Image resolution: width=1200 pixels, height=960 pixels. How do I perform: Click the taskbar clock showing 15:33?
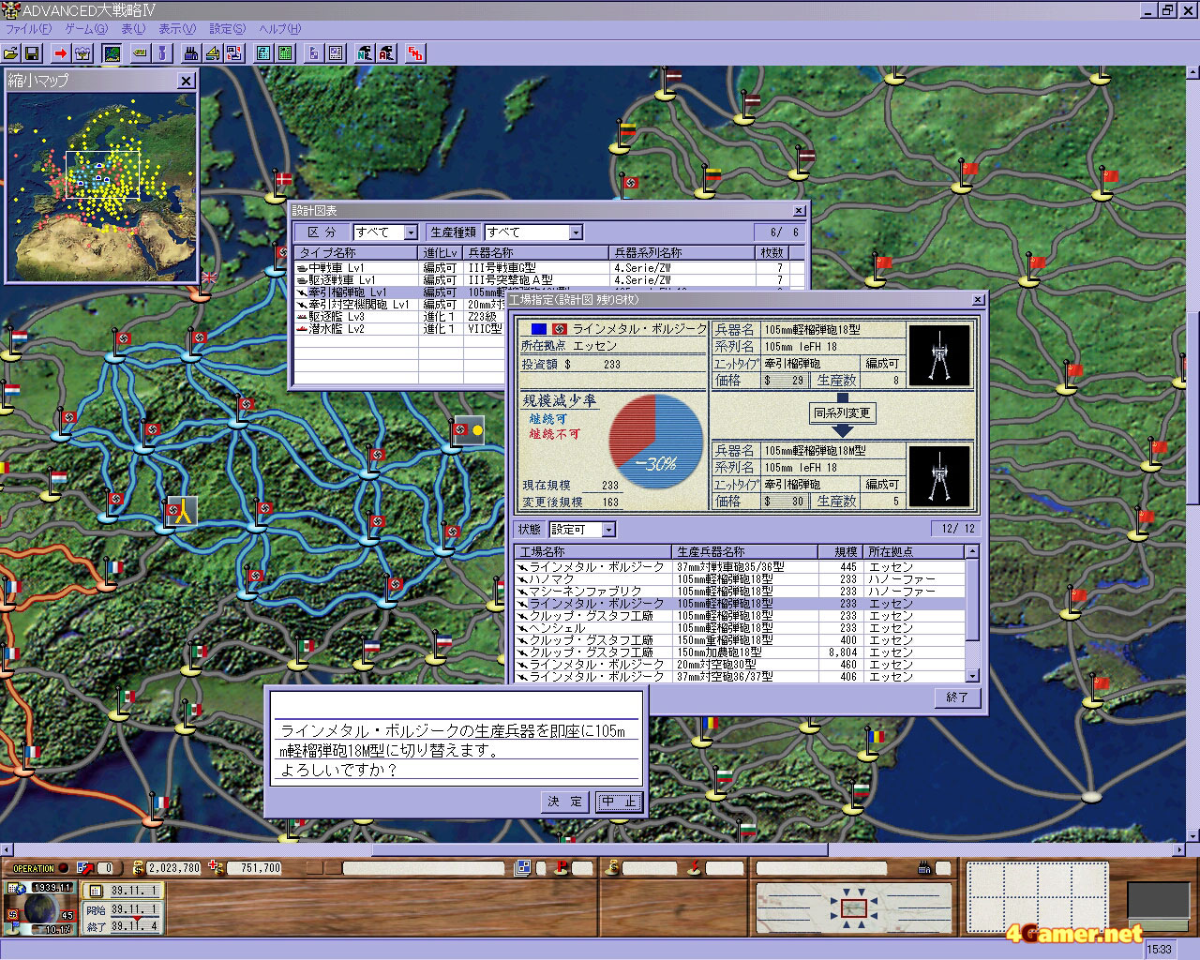[x=1160, y=950]
